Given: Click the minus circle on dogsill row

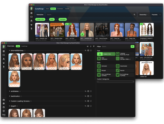Looking at the screenshot, I should (x=88, y=106).
